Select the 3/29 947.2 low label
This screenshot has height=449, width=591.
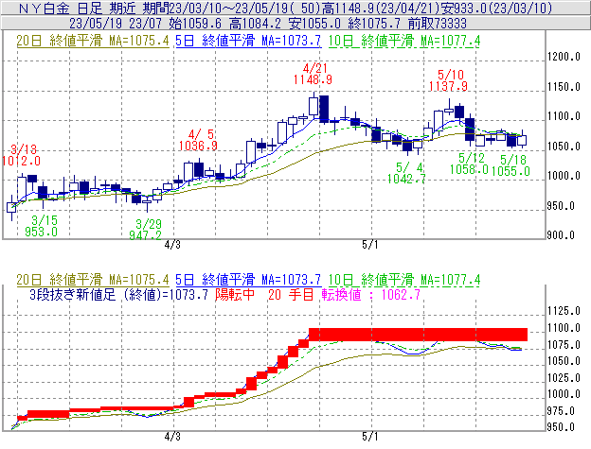(146, 230)
